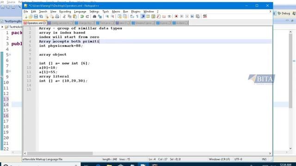The image size is (296, 166).
Task: Open the ? help menu
Action: click(157, 12)
